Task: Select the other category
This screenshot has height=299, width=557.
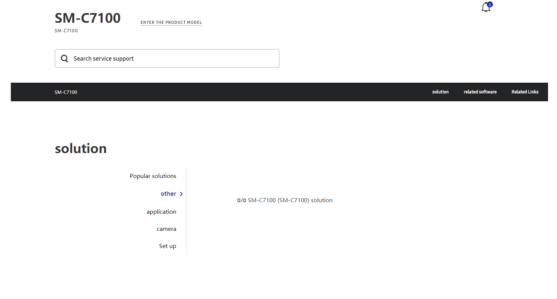Action: click(x=169, y=194)
